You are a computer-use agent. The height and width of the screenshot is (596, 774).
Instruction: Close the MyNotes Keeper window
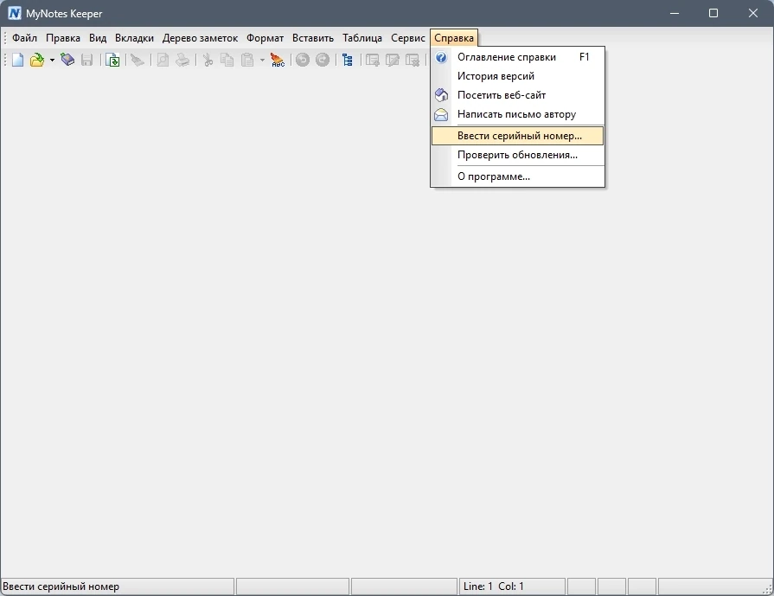click(x=752, y=13)
